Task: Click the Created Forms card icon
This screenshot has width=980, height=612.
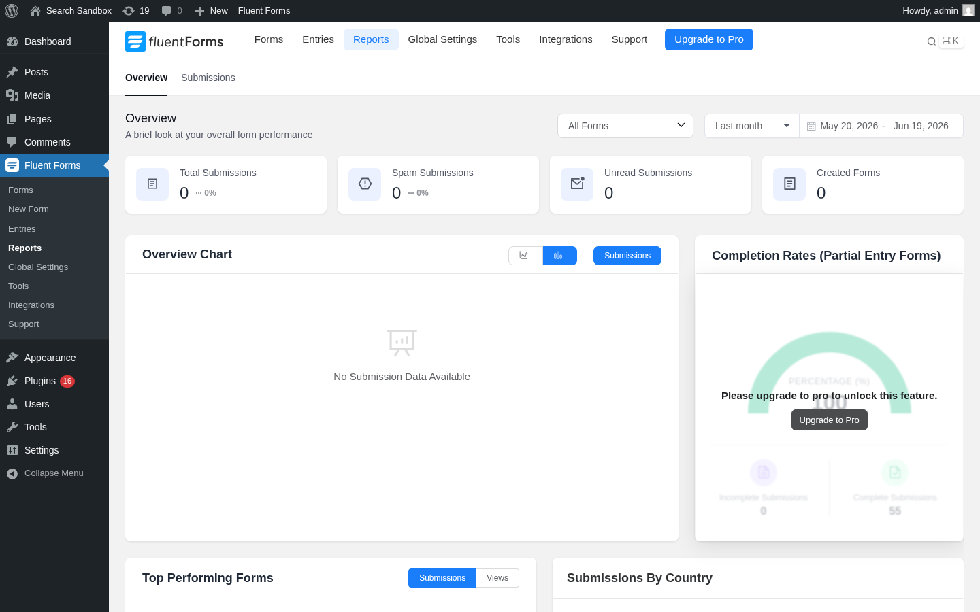Action: pos(789,184)
